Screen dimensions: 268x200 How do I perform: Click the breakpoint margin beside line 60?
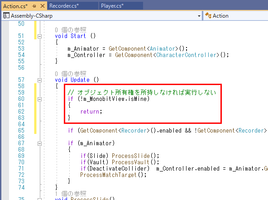[x=5, y=99]
